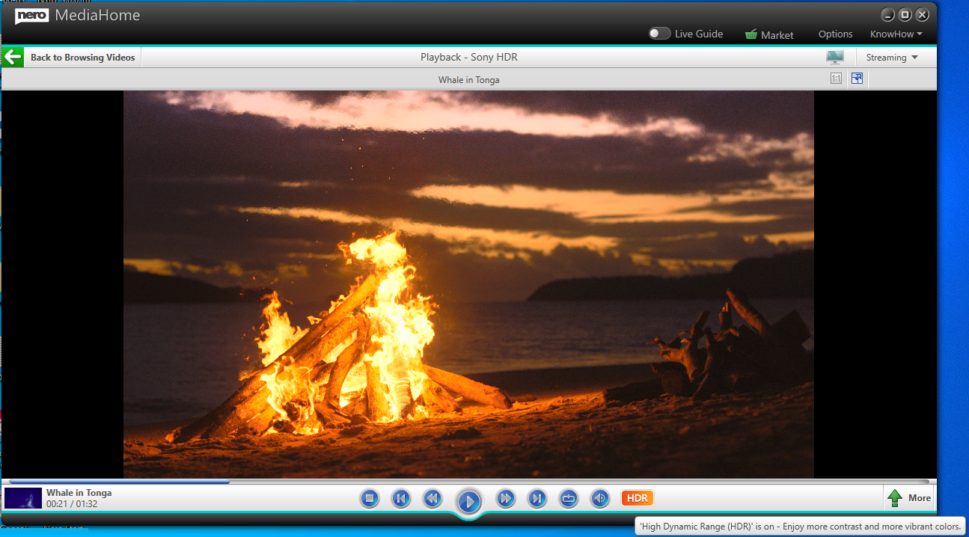This screenshot has width=969, height=537.
Task: Expand the KnowHow dropdown menu
Action: coord(896,34)
